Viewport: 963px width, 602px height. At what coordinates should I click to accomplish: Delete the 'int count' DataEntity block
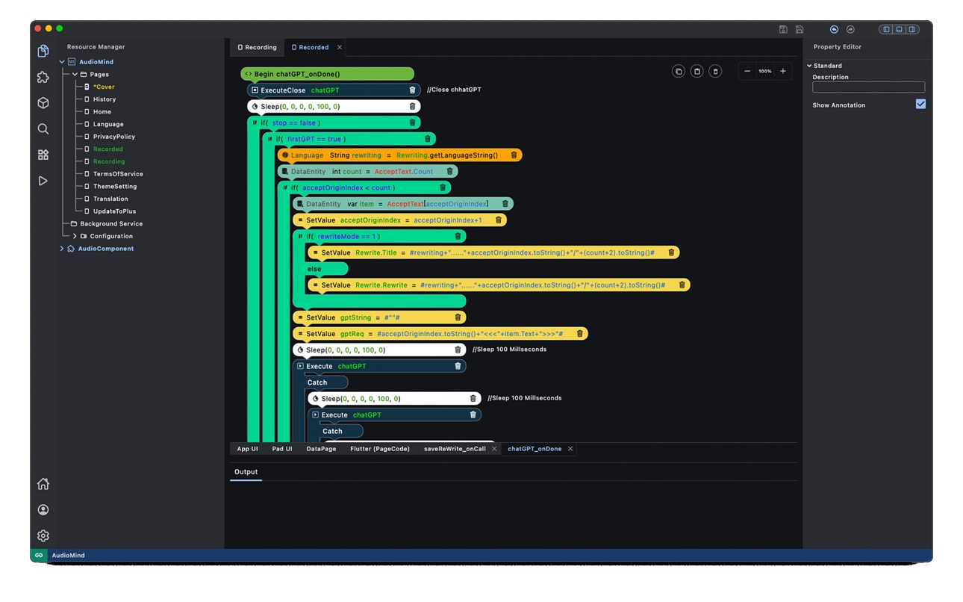click(449, 172)
